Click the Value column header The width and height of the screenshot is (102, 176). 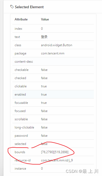click(x=45, y=19)
